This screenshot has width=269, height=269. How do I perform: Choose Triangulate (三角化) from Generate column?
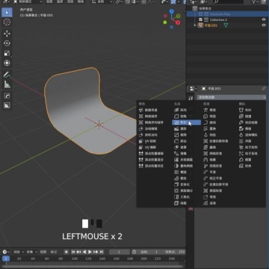(x=182, y=197)
